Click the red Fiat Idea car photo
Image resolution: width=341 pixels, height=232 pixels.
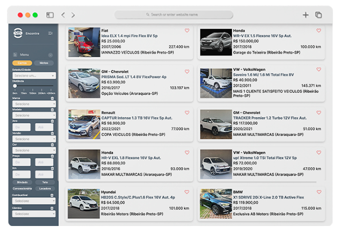pyautogui.click(x=84, y=42)
